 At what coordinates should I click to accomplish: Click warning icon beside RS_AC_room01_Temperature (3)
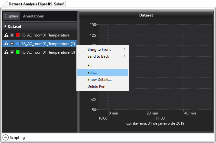click(x=6, y=52)
